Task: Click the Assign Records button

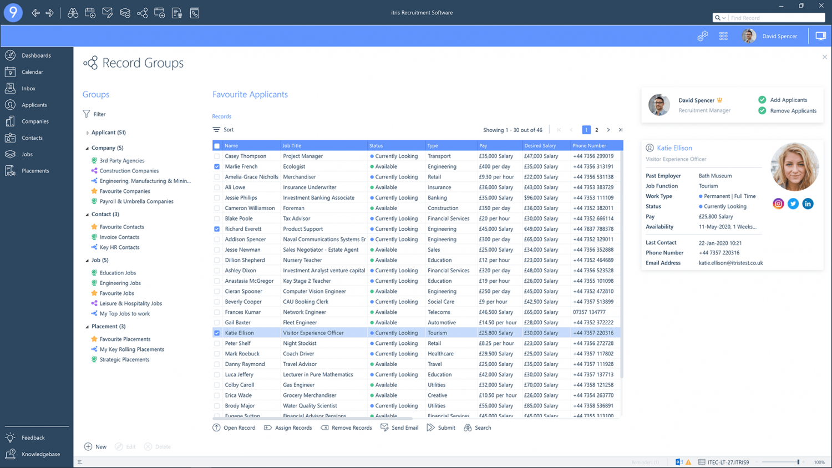Action: click(x=288, y=428)
